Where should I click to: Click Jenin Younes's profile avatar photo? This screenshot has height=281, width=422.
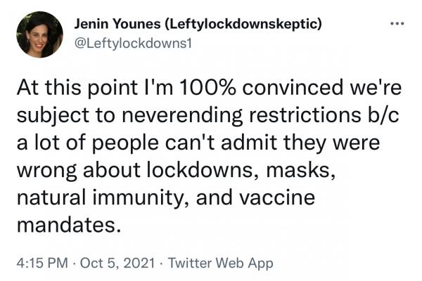point(40,34)
